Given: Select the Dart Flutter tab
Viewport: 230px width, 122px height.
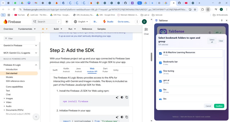Looking at the screenshot, I should [x=105, y=70].
